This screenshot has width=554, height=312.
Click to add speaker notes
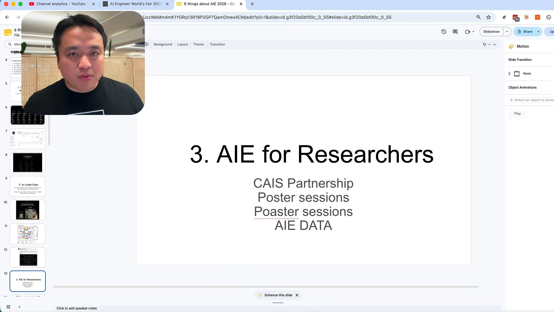coord(77,308)
